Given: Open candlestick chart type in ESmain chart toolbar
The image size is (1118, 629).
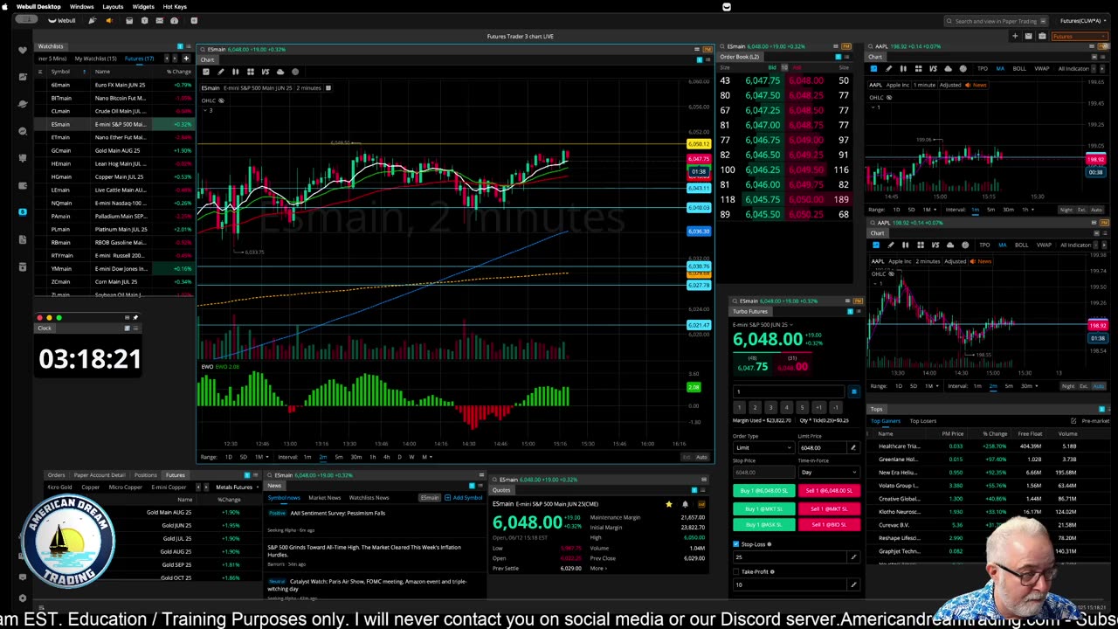Looking at the screenshot, I should point(235,72).
